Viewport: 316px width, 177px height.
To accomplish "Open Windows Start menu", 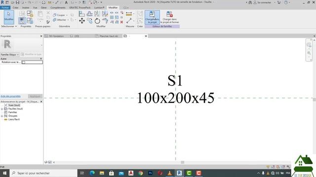I will coord(4,173).
